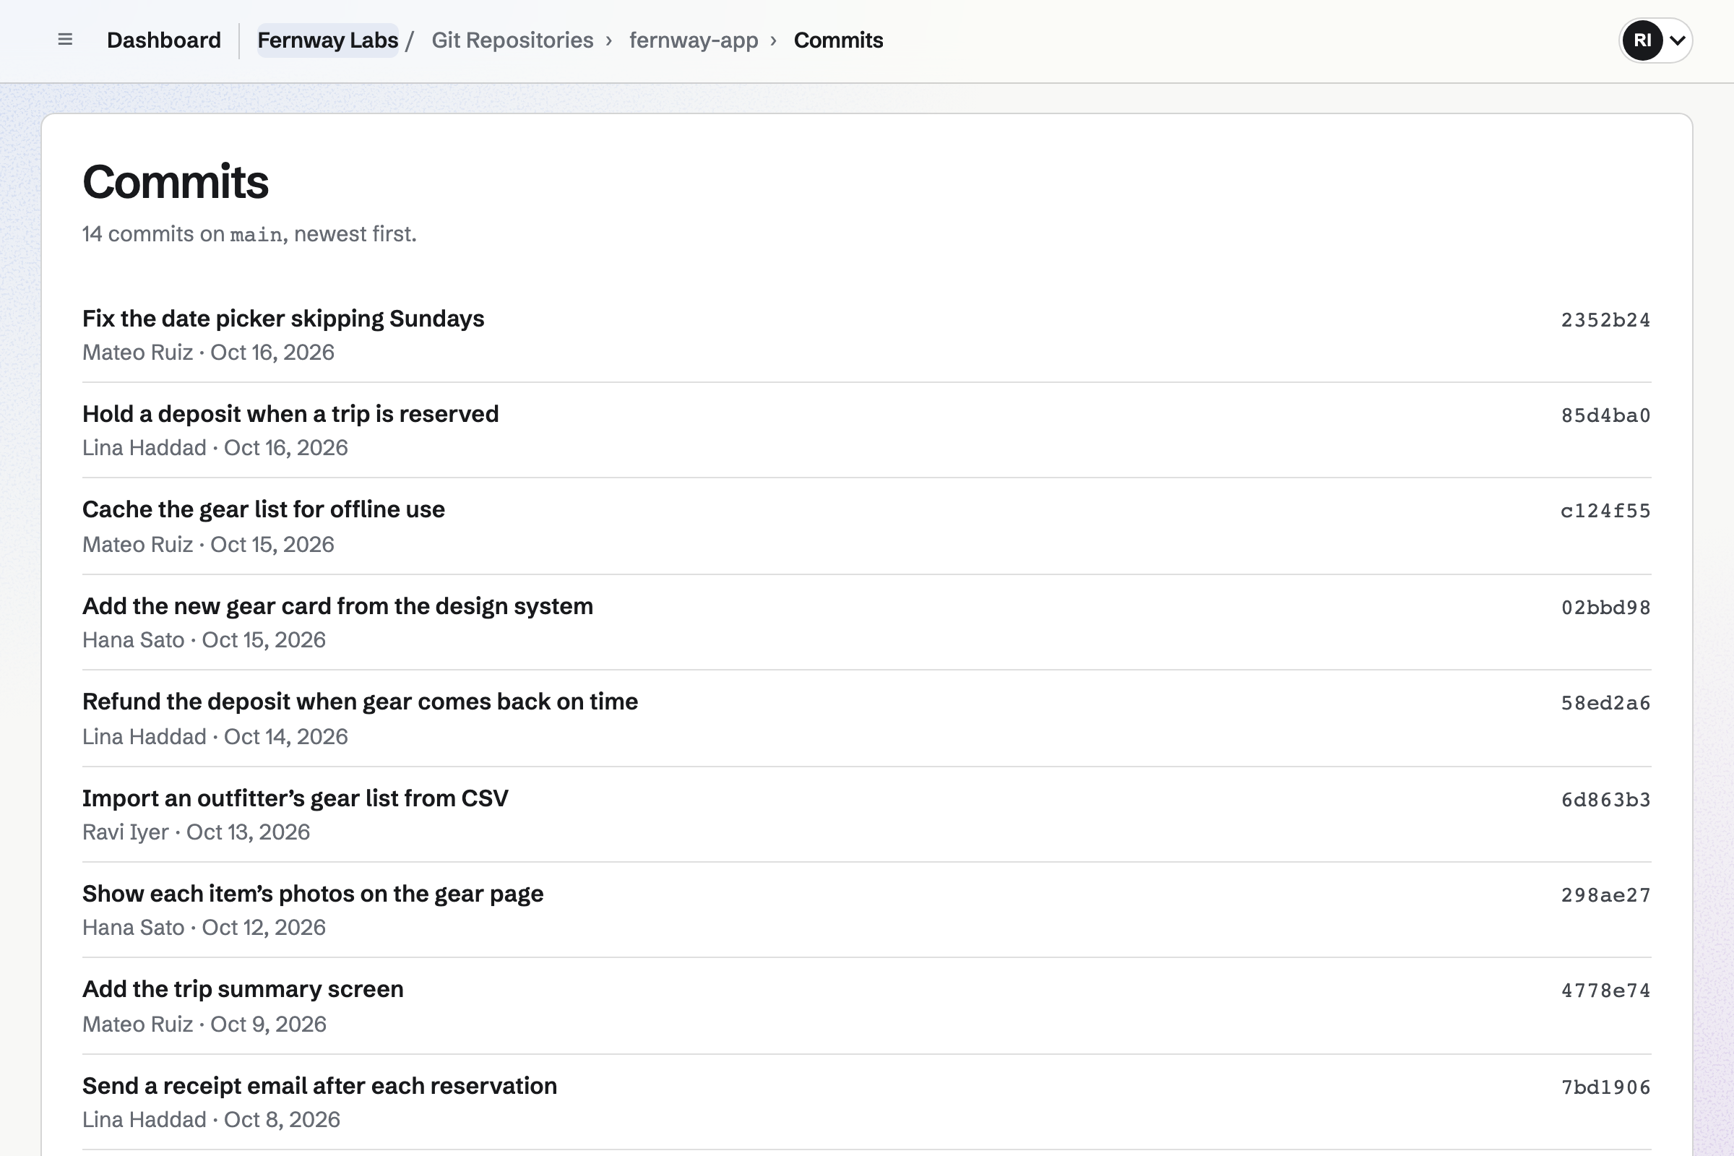1734x1156 pixels.
Task: Click 'Ravi Iyer · Oct 13, 2026' byline
Action: tap(196, 832)
